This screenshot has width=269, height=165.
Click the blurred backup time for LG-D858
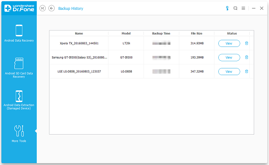[161, 72]
